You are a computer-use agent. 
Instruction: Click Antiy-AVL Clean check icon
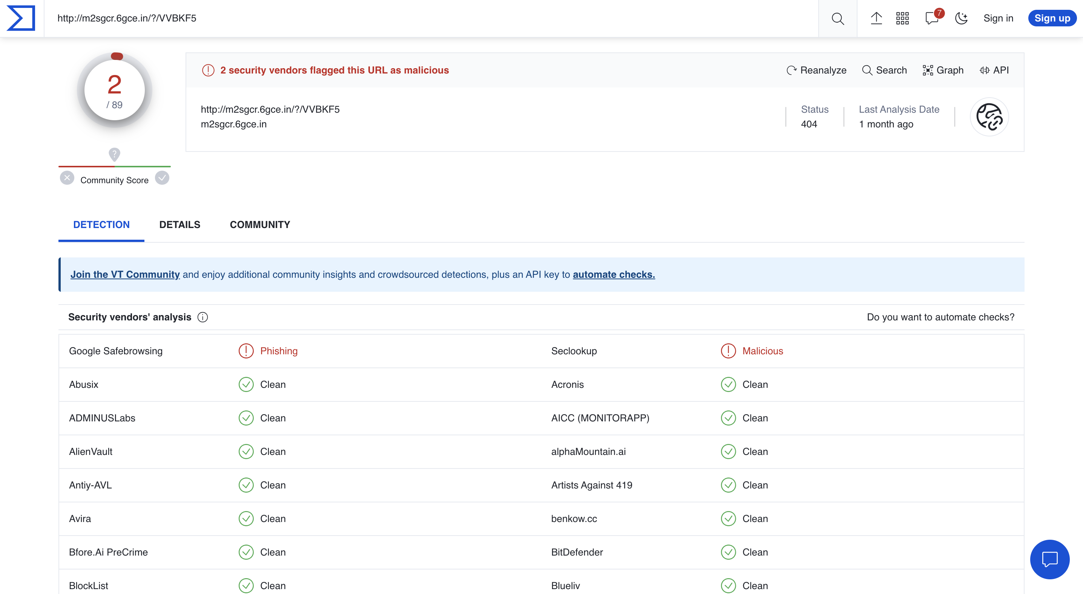point(246,485)
